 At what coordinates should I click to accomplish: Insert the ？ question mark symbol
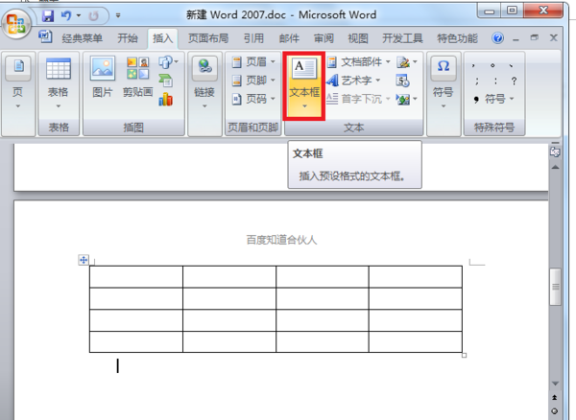coord(514,82)
